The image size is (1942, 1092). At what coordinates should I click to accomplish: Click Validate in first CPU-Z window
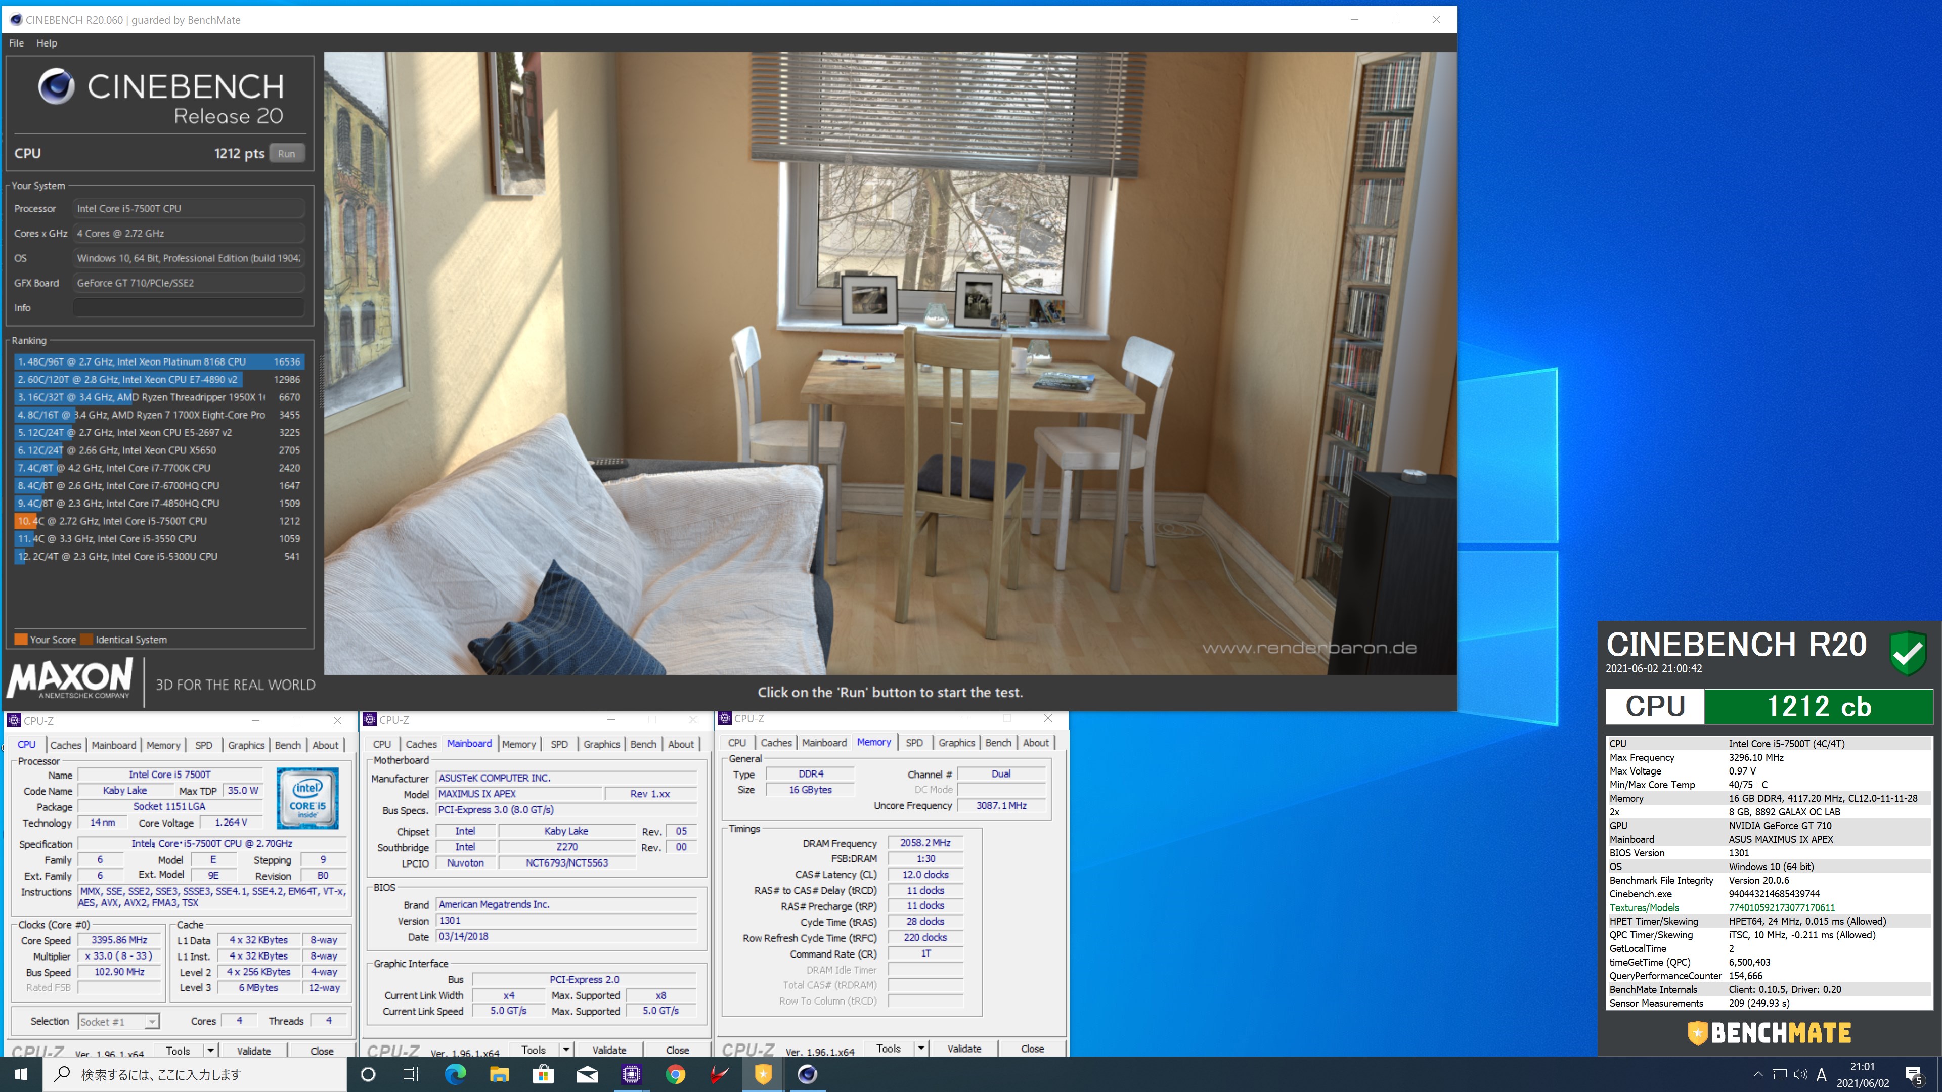[x=254, y=1051]
